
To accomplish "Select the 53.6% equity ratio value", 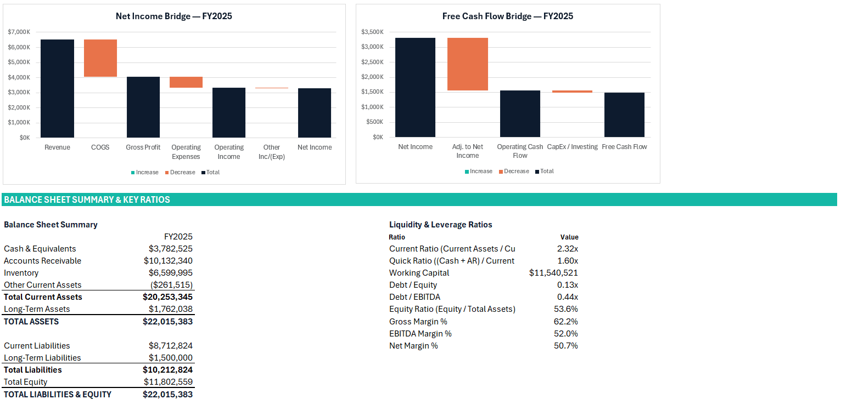I will (x=566, y=309).
